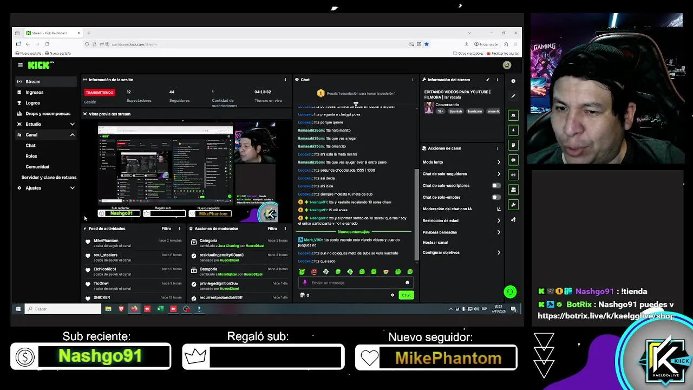Collapse the Canal sidebar section
The height and width of the screenshot is (390, 693).
tap(72, 135)
